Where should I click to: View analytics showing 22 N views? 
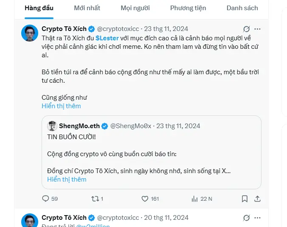195,199
